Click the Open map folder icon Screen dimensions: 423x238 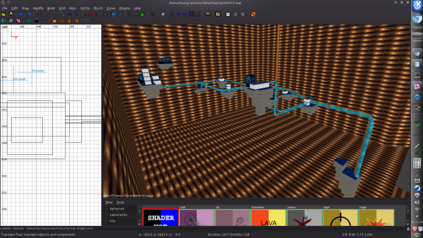click(4, 14)
